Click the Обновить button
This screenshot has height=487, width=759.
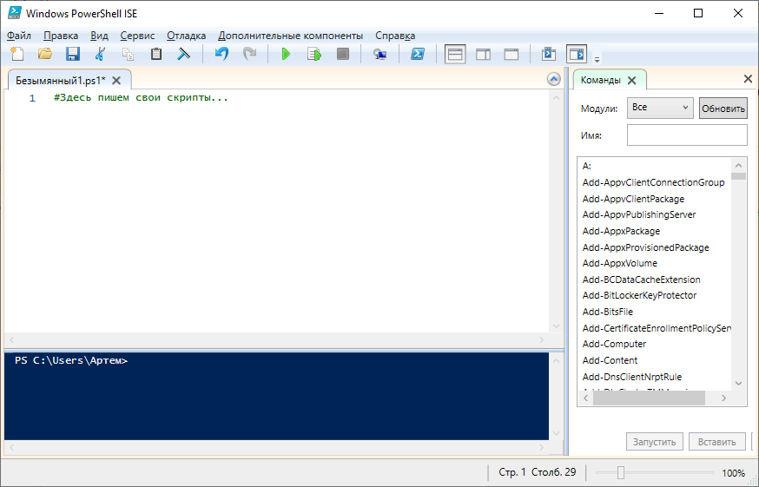click(x=723, y=108)
